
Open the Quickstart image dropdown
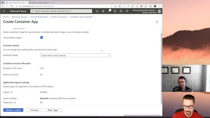76,55
